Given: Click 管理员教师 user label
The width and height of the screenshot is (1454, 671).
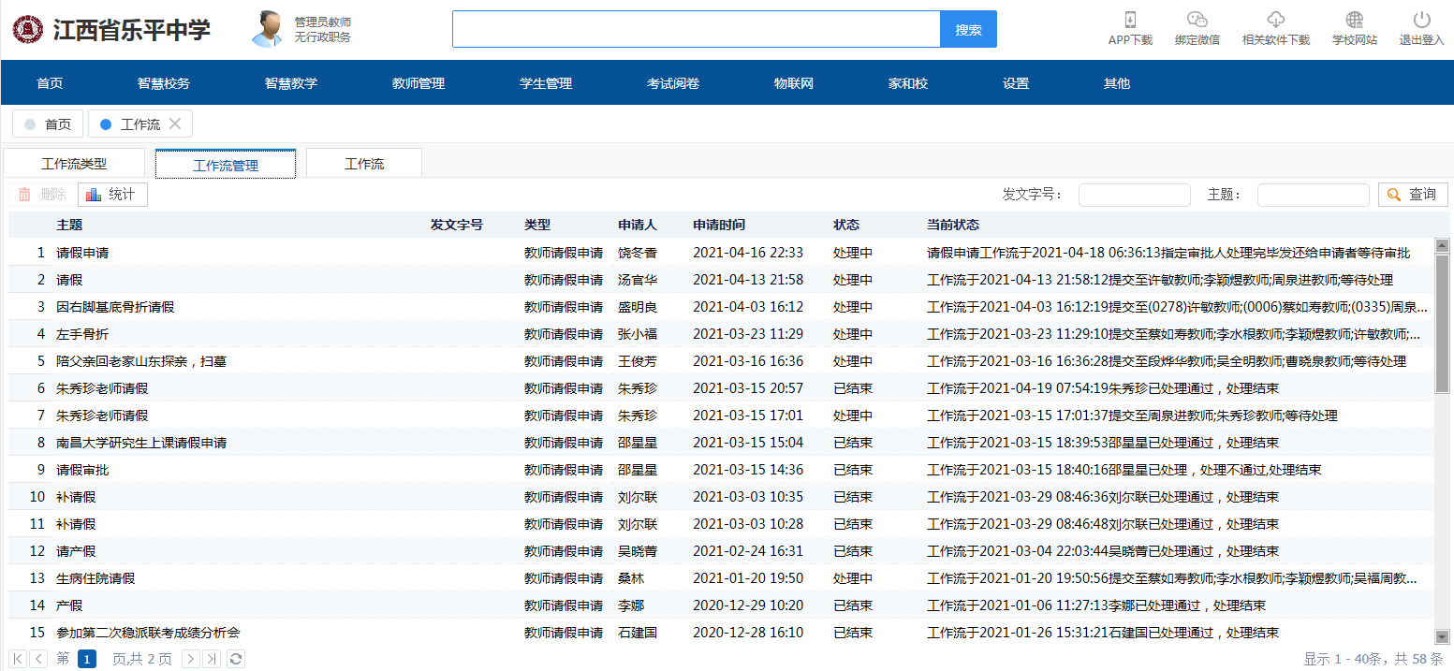Looking at the screenshot, I should tap(323, 22).
